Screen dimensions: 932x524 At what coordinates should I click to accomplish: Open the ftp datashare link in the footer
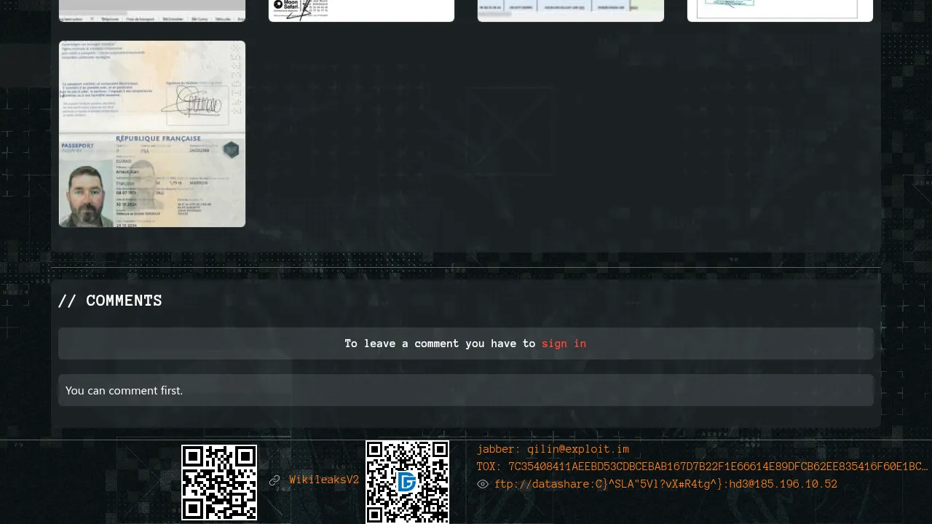666,484
